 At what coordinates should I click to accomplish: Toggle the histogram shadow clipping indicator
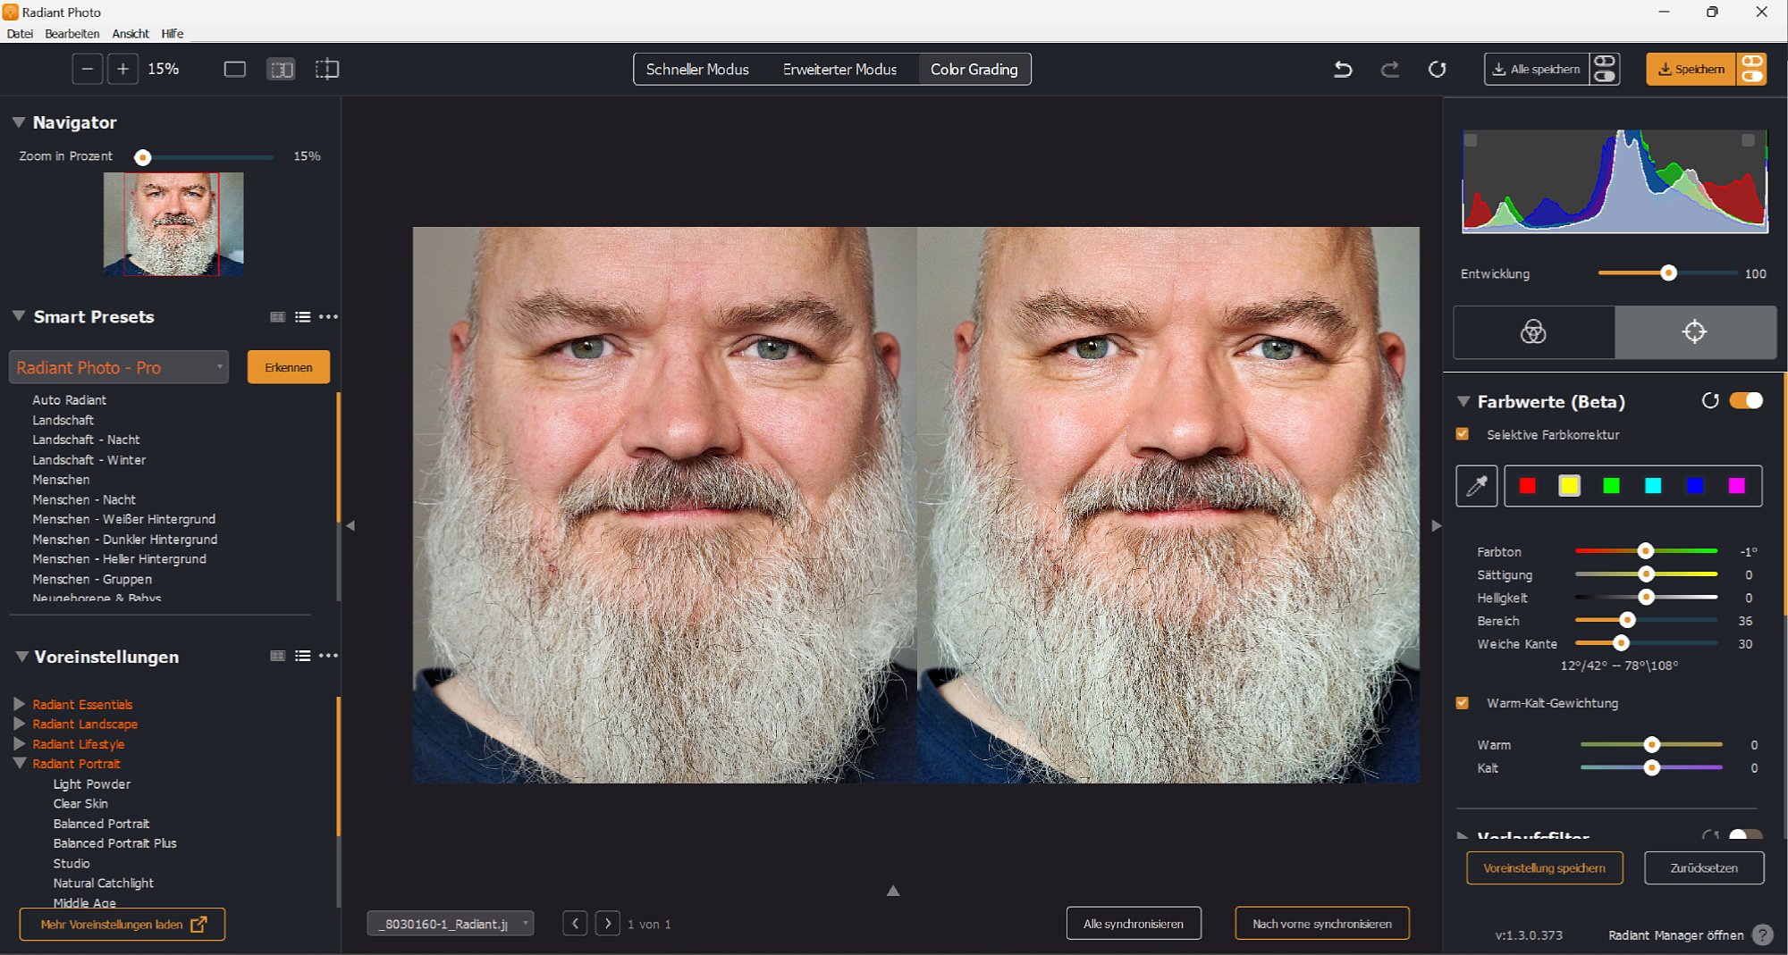tap(1471, 140)
